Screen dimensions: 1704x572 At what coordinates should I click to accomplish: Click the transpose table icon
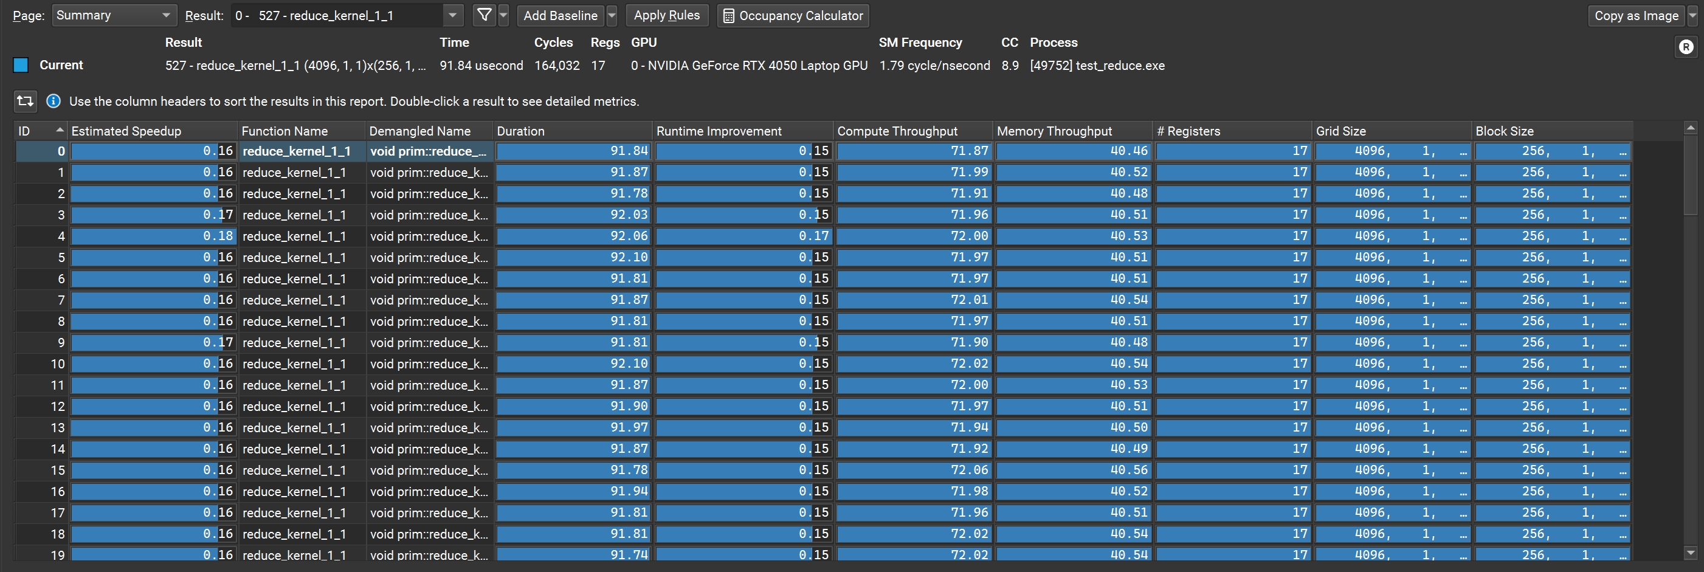25,101
